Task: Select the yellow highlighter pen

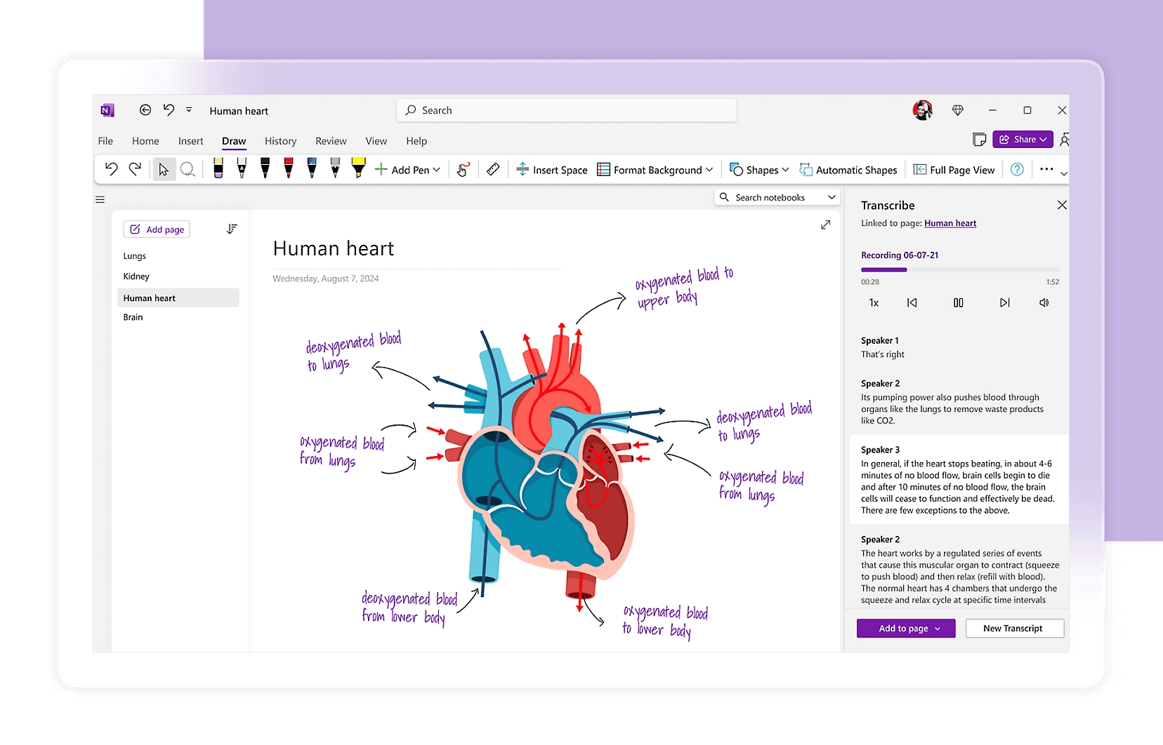Action: point(358,168)
